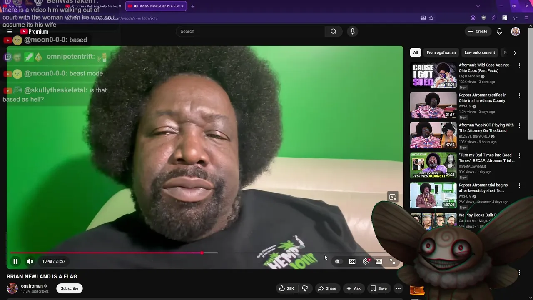The width and height of the screenshot is (533, 300).
Task: Open player settings gear
Action: click(366, 261)
